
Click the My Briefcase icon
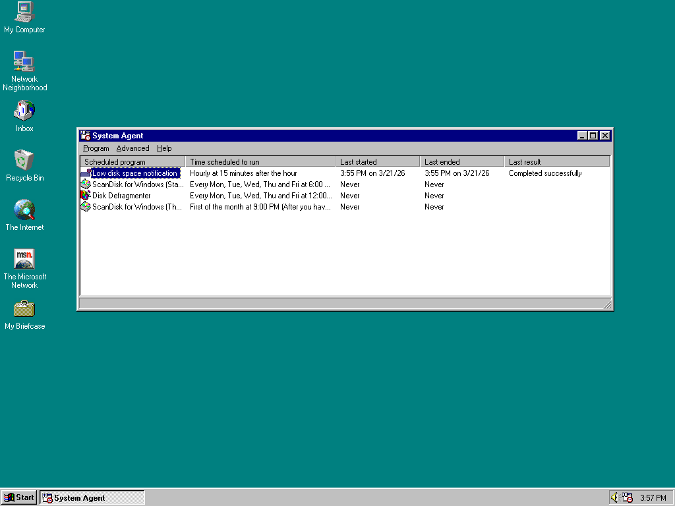click(x=24, y=308)
